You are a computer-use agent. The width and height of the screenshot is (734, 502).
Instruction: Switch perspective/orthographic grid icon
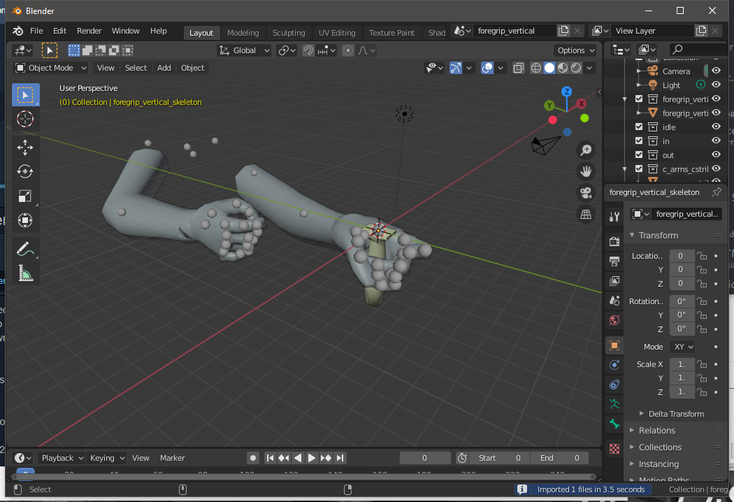[586, 215]
